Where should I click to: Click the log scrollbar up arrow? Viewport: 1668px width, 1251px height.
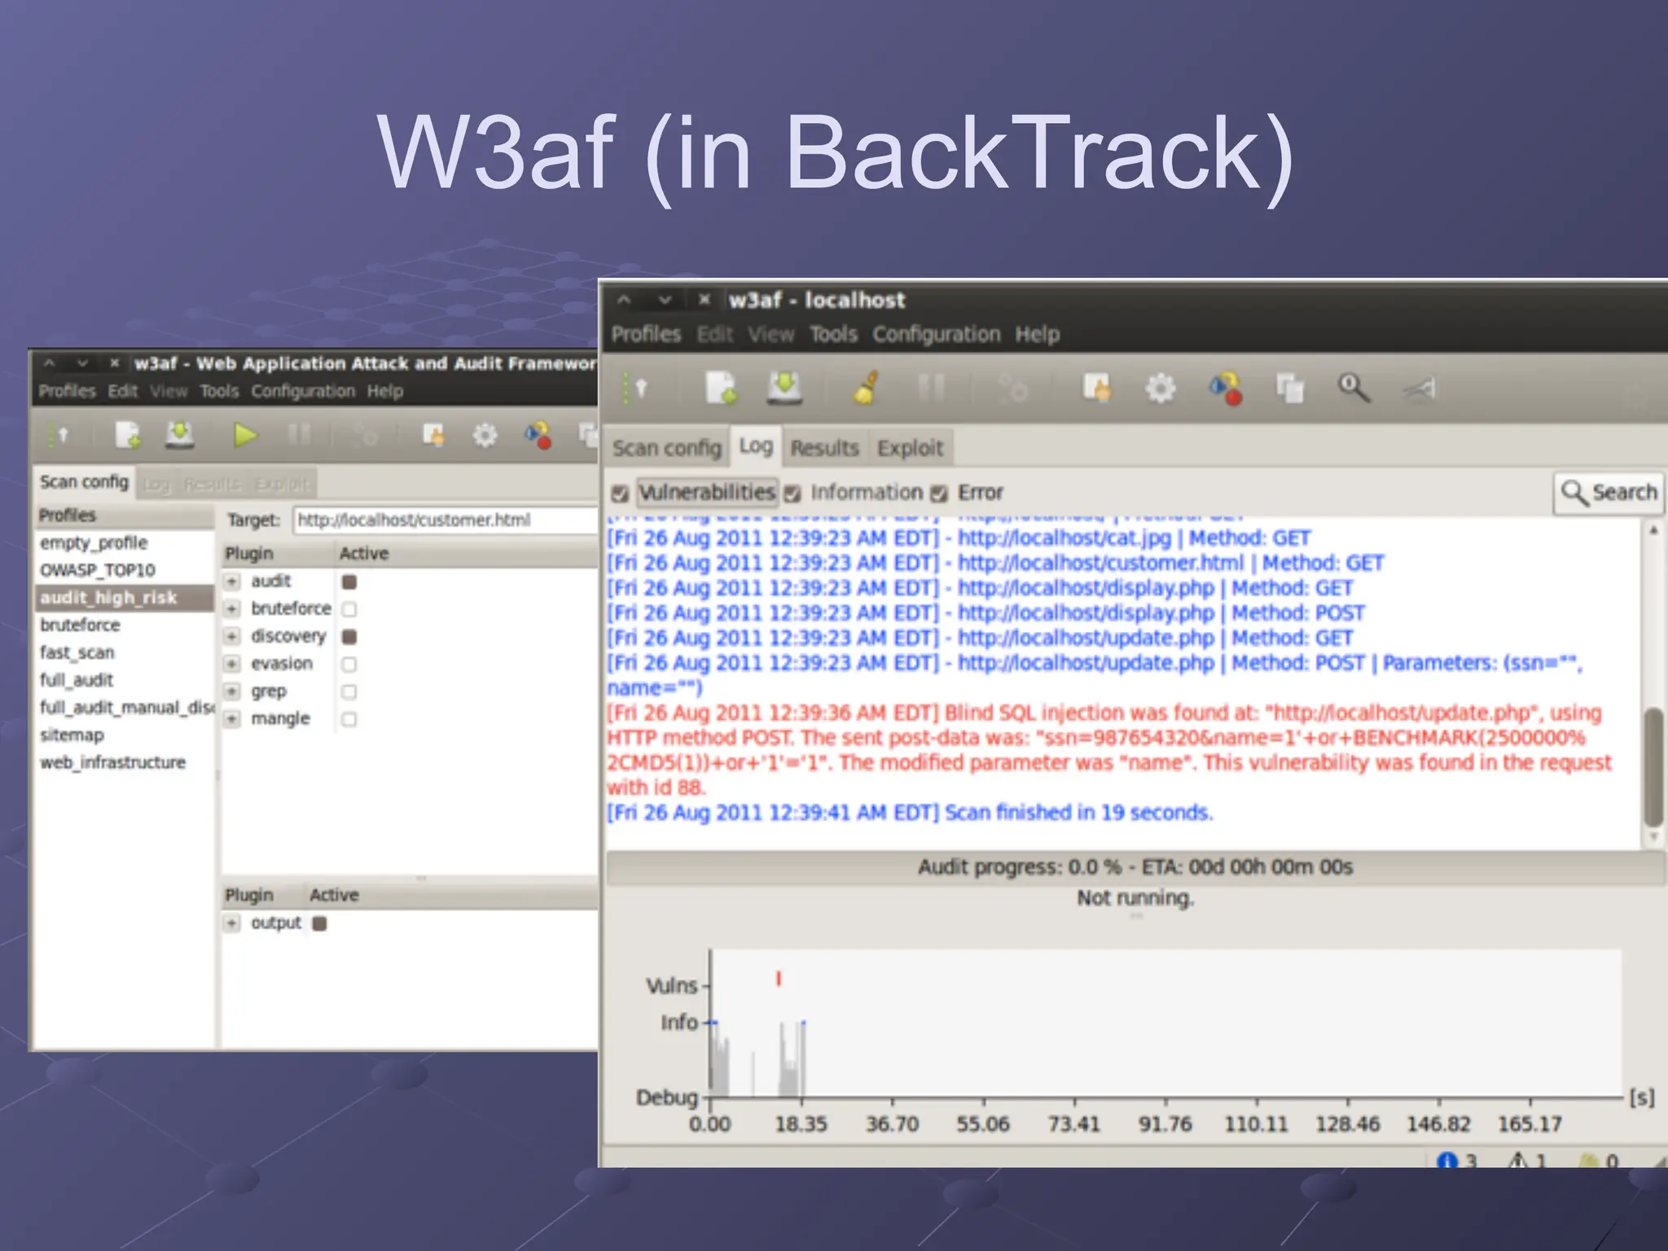[x=1653, y=530]
